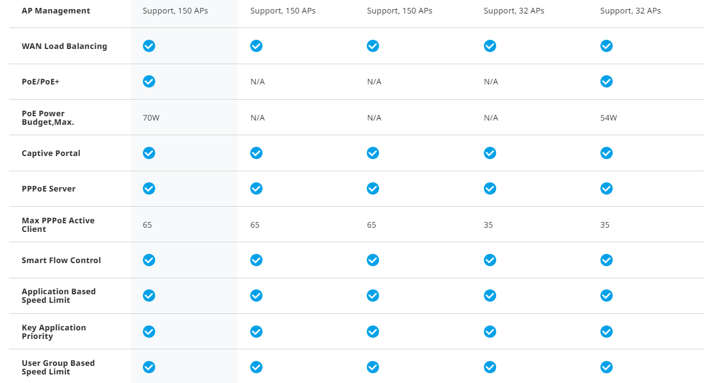Click Application Based Speed Limit checkmark, last column

[607, 296]
